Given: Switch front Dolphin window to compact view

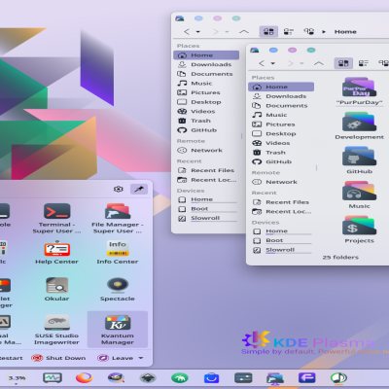Looking at the screenshot, I should pyautogui.click(x=364, y=63).
